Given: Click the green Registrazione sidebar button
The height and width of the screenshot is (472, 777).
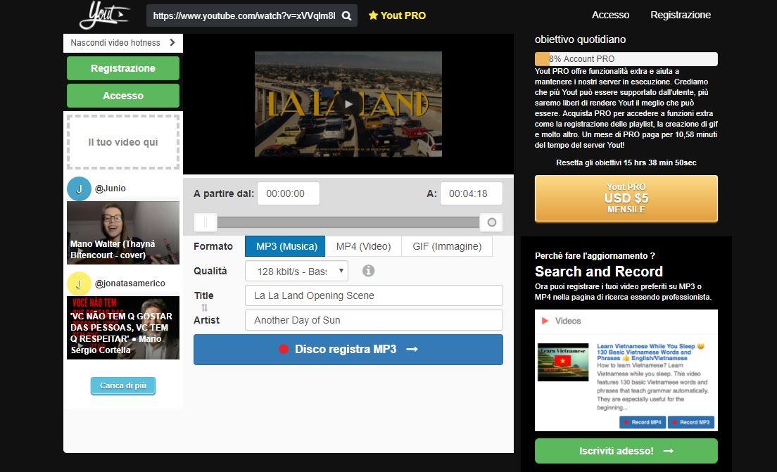Looking at the screenshot, I should click(123, 68).
